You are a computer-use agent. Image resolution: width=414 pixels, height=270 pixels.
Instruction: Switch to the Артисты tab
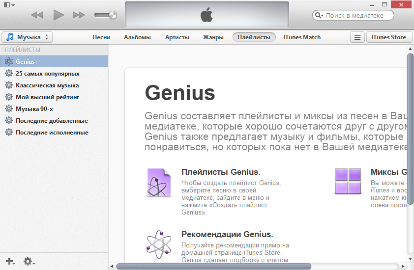pyautogui.click(x=177, y=37)
